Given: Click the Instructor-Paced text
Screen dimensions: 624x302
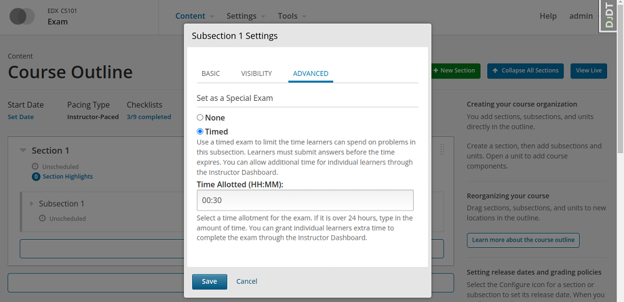Looking at the screenshot, I should (x=93, y=117).
